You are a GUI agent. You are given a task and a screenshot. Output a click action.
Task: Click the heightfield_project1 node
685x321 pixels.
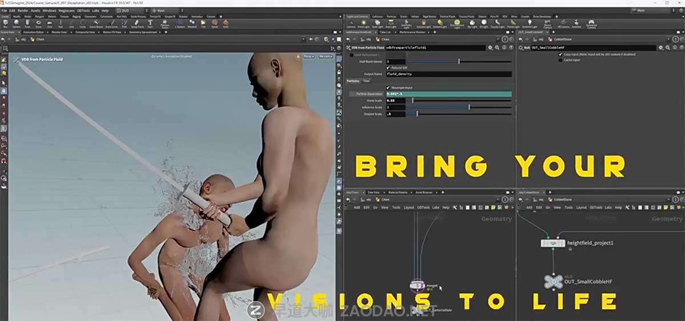pos(553,243)
